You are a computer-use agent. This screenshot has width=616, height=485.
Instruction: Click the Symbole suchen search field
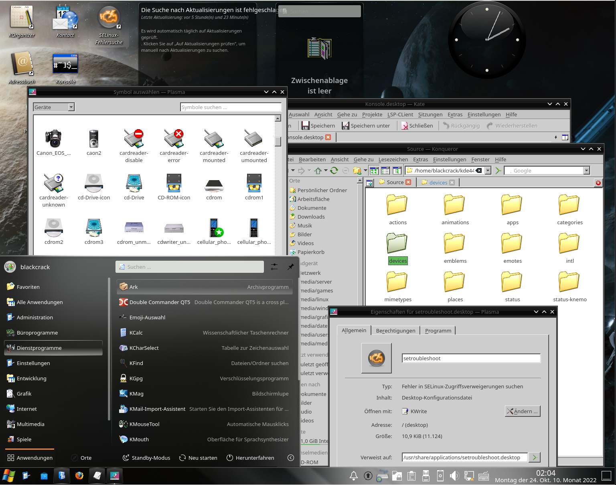231,107
